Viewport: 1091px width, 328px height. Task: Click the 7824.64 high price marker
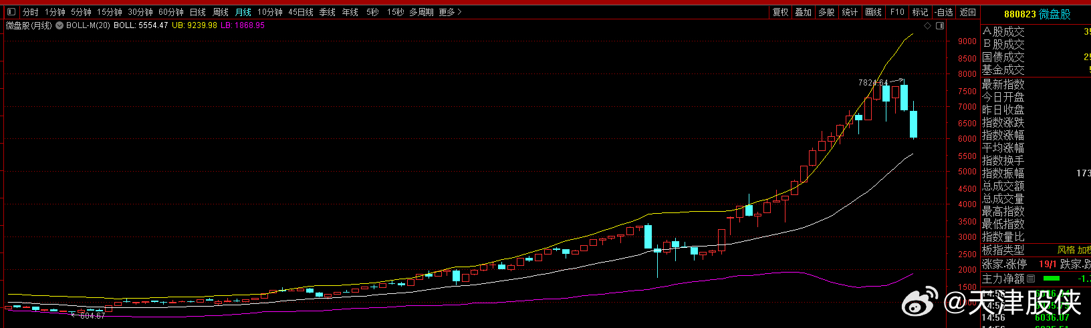pos(873,83)
